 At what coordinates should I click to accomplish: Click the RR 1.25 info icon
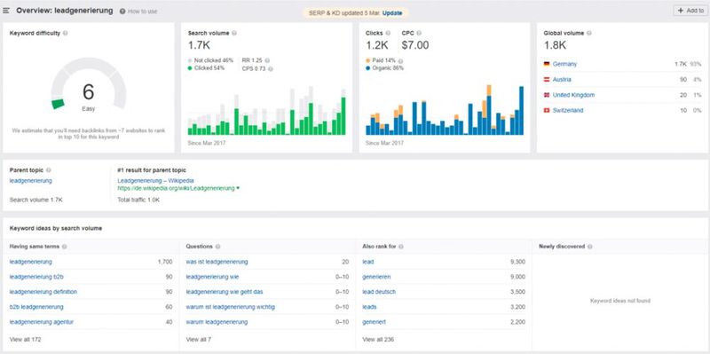(267, 60)
